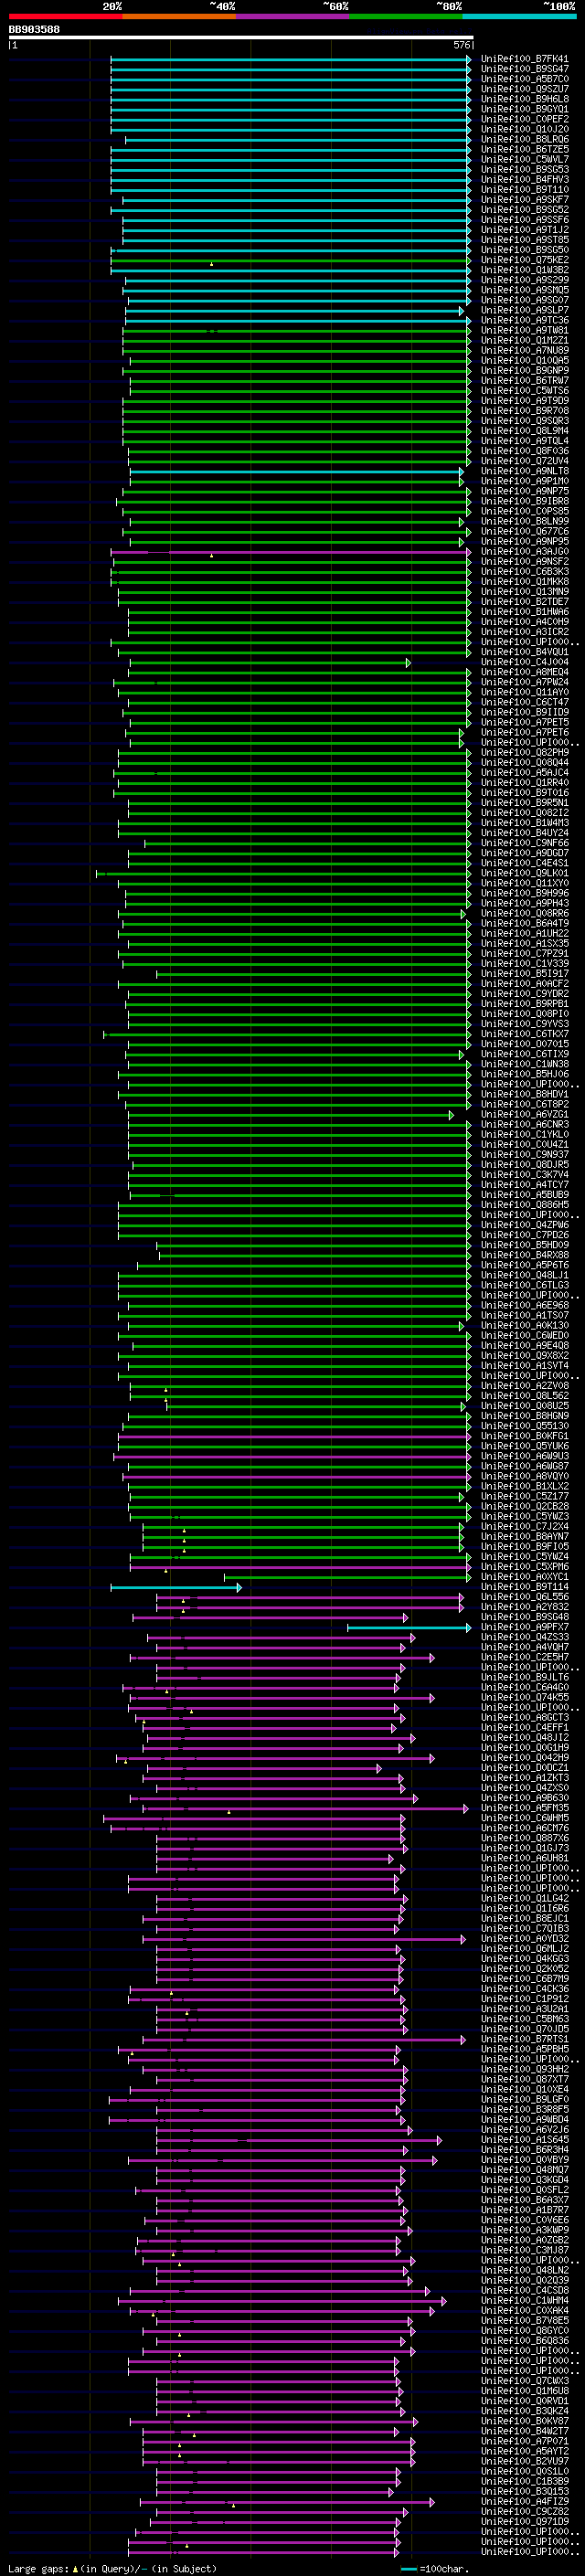Select the UniRef100_A8VQY0 label

(x=524, y=1476)
